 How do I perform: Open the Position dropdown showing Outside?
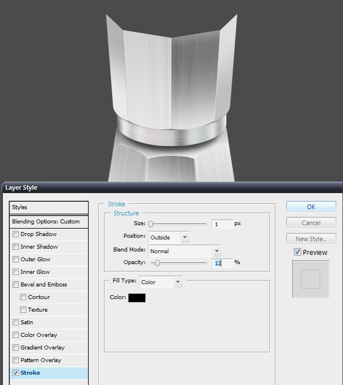coord(169,237)
